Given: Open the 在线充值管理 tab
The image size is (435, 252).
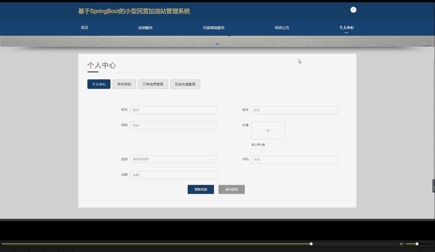Looking at the screenshot, I should pos(185,84).
